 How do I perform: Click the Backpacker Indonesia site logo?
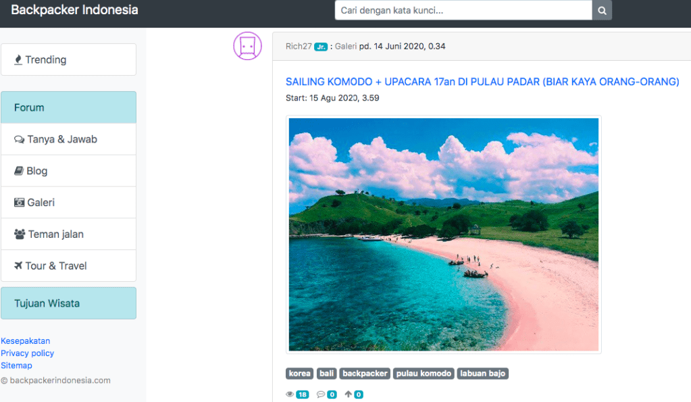click(x=74, y=10)
